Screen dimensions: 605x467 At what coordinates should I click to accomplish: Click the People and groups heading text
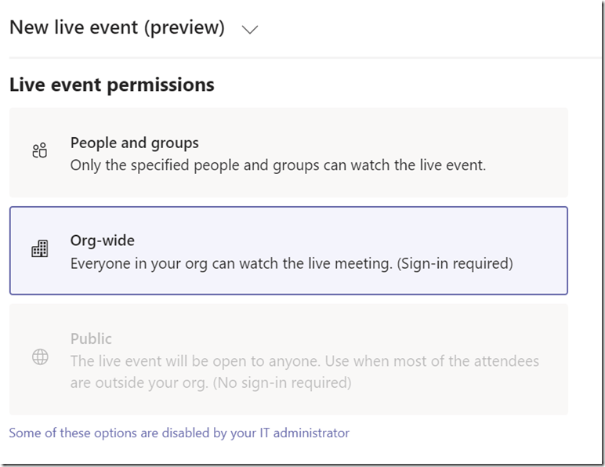click(134, 143)
